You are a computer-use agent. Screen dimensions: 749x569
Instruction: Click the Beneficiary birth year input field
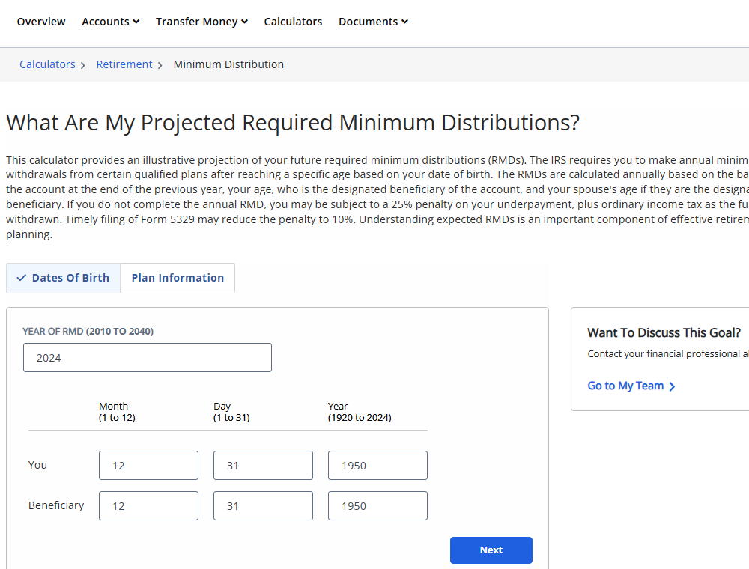(x=377, y=506)
